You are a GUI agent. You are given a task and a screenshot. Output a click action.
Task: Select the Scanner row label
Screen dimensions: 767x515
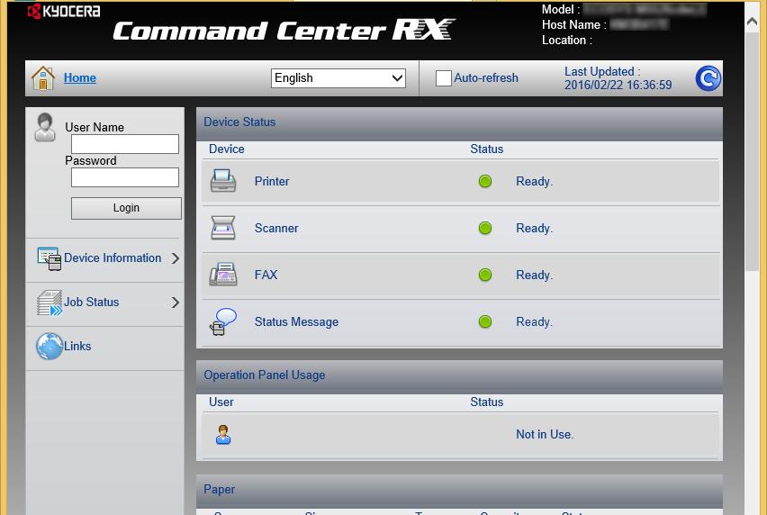(x=276, y=228)
